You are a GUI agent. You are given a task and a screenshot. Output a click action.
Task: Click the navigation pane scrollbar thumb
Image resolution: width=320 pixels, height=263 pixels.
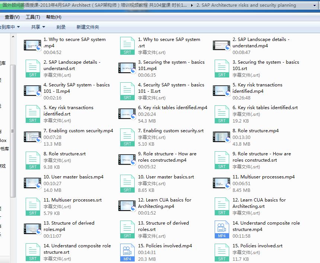(13, 131)
